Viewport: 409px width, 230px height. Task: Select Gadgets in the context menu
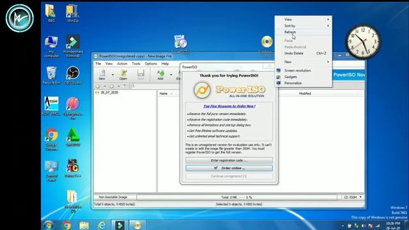[304, 77]
